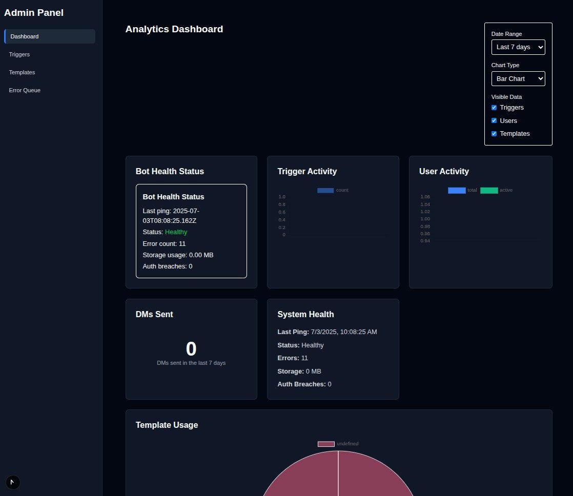Click the count legend swatch in Trigger Activity

click(325, 190)
